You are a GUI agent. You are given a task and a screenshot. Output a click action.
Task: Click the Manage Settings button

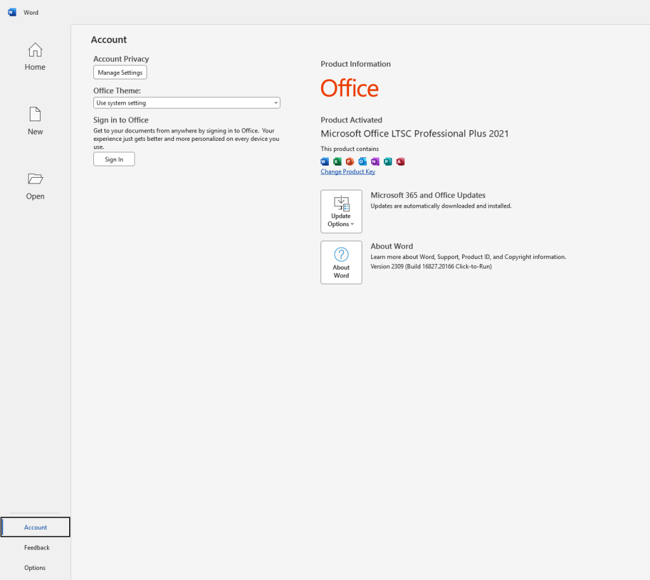120,72
